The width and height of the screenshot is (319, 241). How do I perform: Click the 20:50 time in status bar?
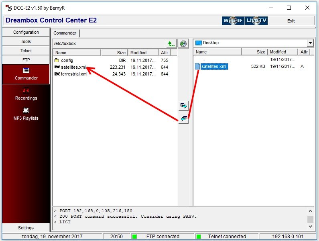[x=116, y=237]
